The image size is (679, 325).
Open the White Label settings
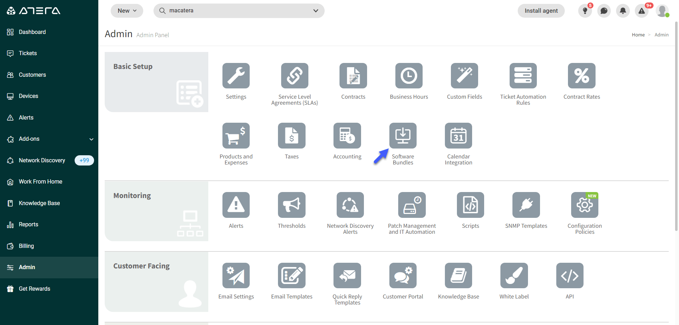514,275
